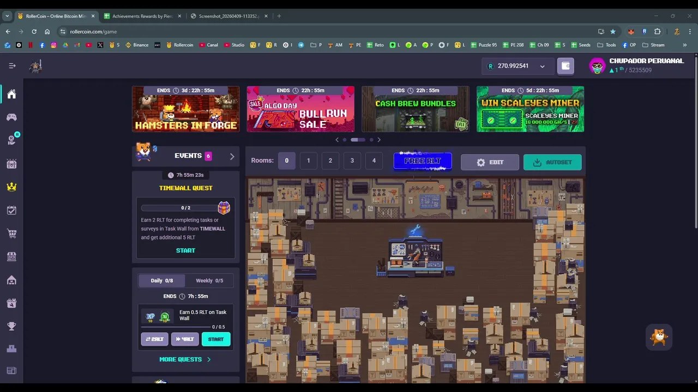Show next banners with right carousel arrow
This screenshot has width=698, height=392.
coord(379,140)
